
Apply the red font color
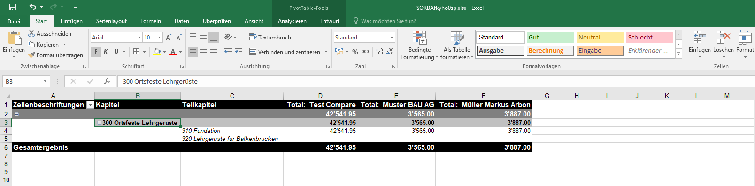173,52
